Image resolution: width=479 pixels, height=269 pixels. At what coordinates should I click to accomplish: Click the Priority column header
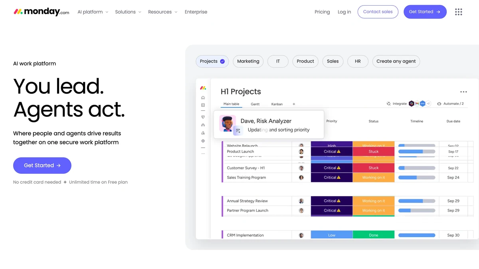tap(332, 121)
